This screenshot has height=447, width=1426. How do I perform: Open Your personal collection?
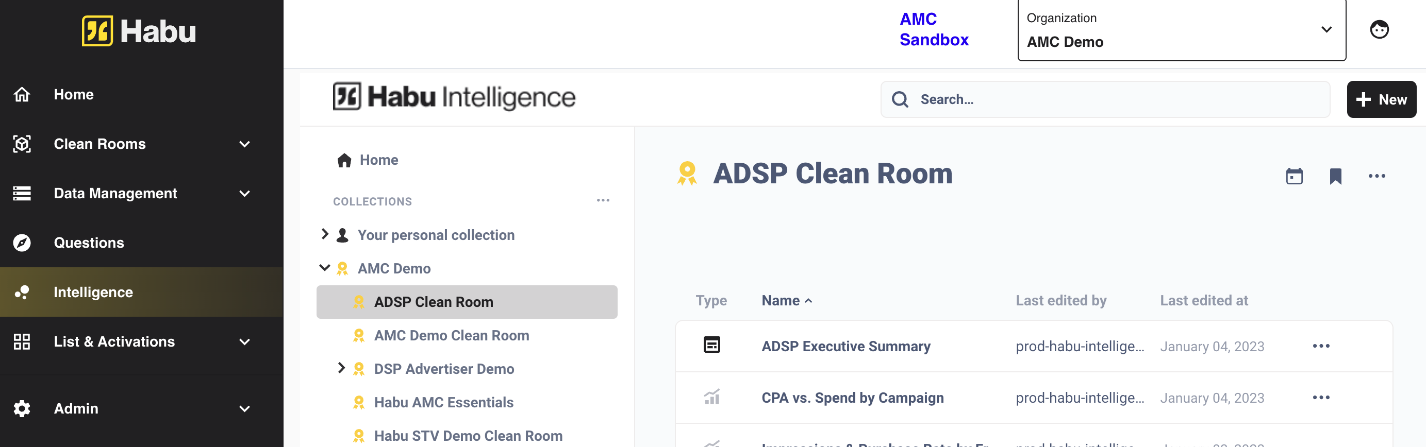click(436, 235)
